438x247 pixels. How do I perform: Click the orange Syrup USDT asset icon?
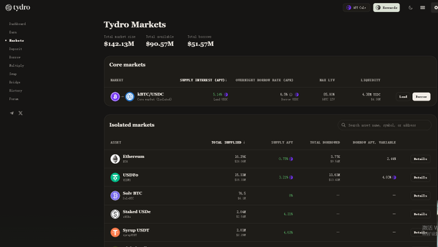pos(115,232)
